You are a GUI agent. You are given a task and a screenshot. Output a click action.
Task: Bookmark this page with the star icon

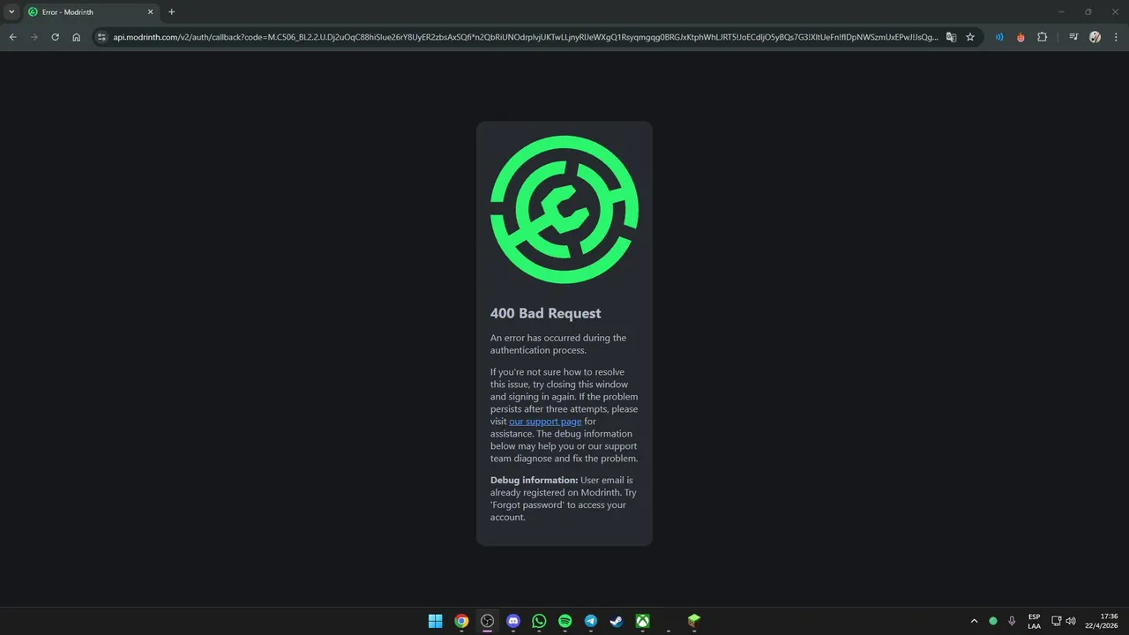970,37
